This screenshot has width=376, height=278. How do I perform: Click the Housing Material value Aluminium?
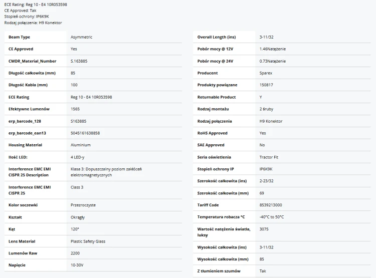tap(81, 145)
